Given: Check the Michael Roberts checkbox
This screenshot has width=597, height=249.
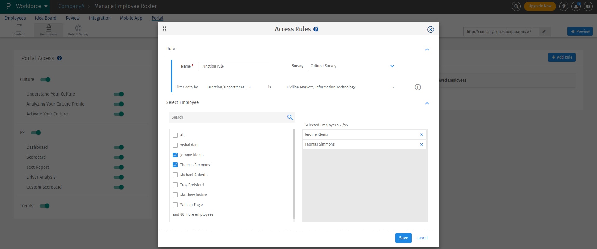Looking at the screenshot, I should click(x=175, y=175).
